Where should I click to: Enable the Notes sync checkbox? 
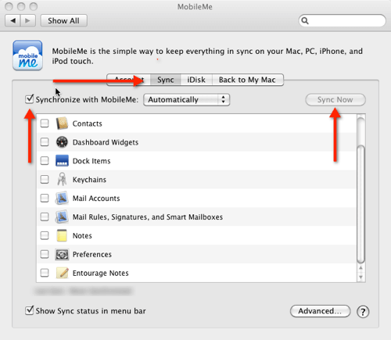[x=45, y=235]
